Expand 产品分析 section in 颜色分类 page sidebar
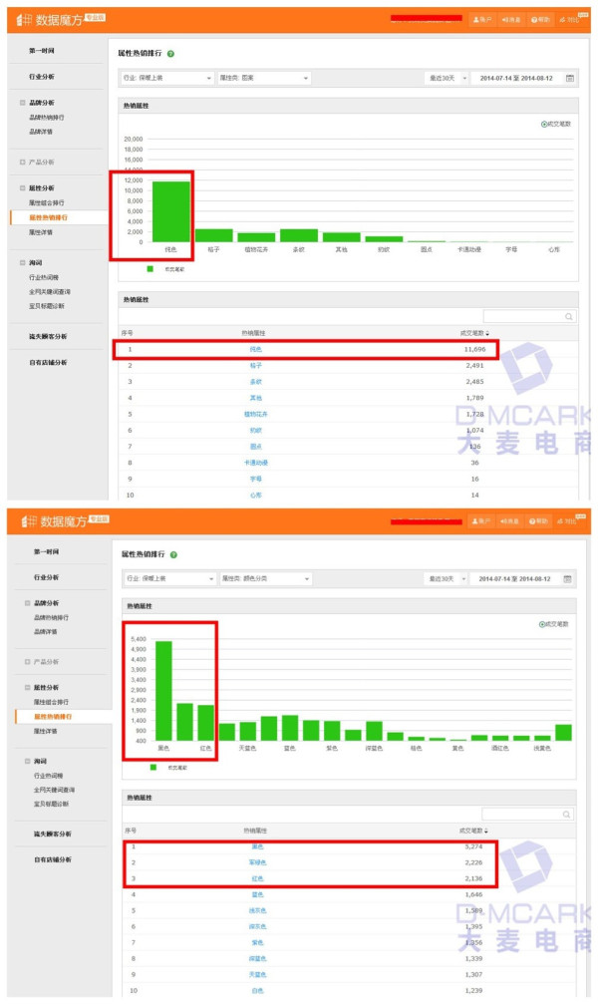 (28, 661)
